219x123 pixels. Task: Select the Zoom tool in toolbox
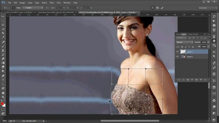pyautogui.click(x=3, y=97)
